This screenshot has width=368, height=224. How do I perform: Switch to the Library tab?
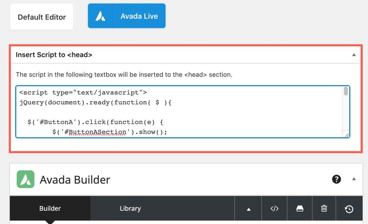[x=130, y=209]
